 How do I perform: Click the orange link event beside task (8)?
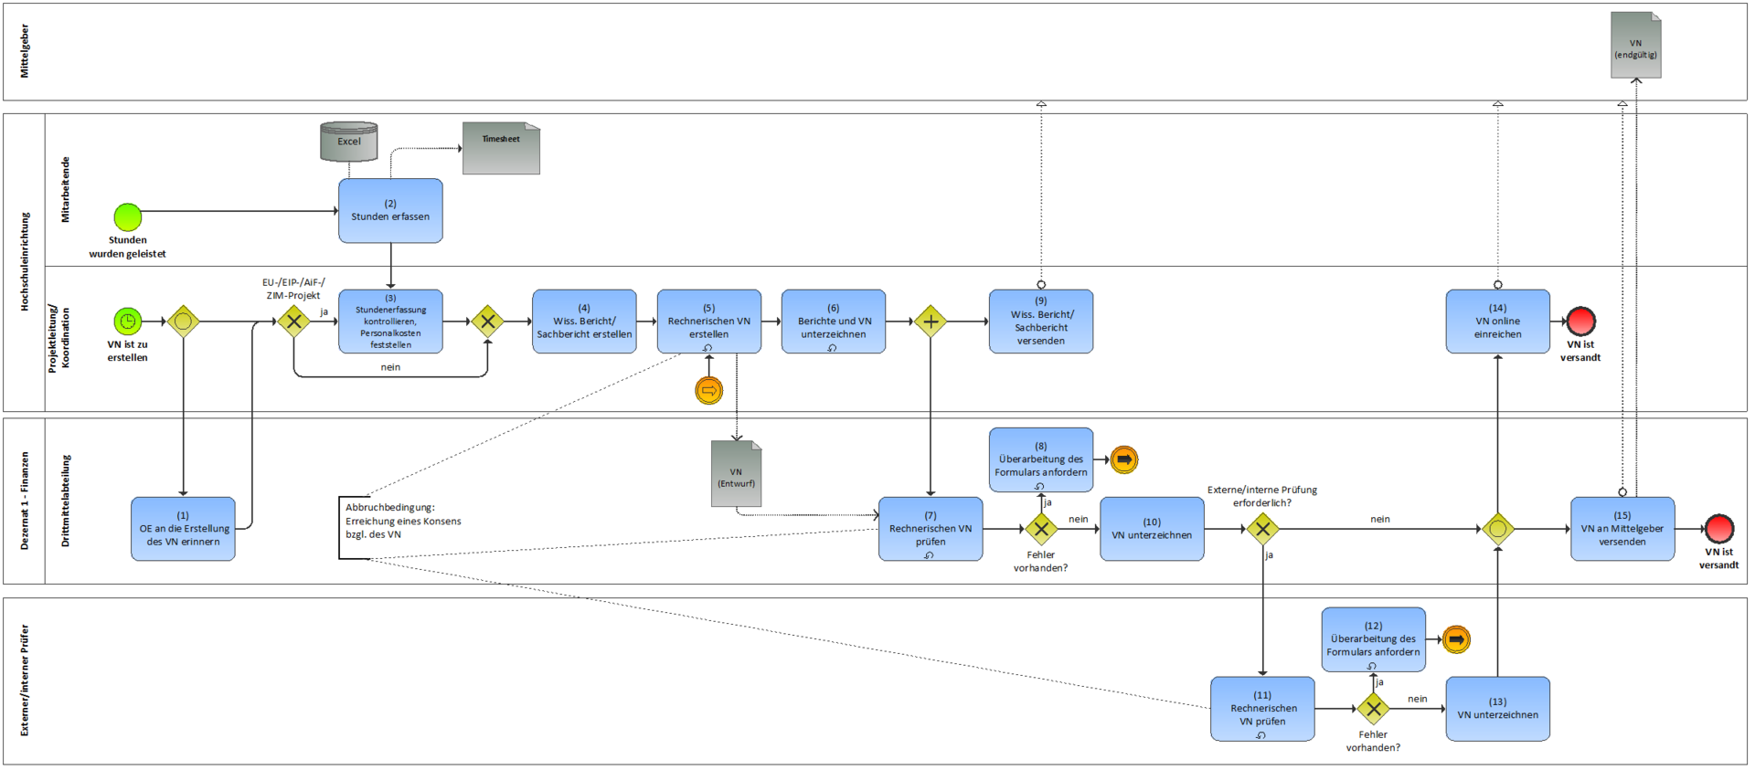click(1123, 459)
